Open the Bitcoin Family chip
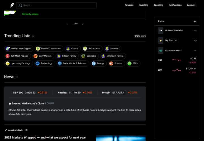 pos(67,56)
